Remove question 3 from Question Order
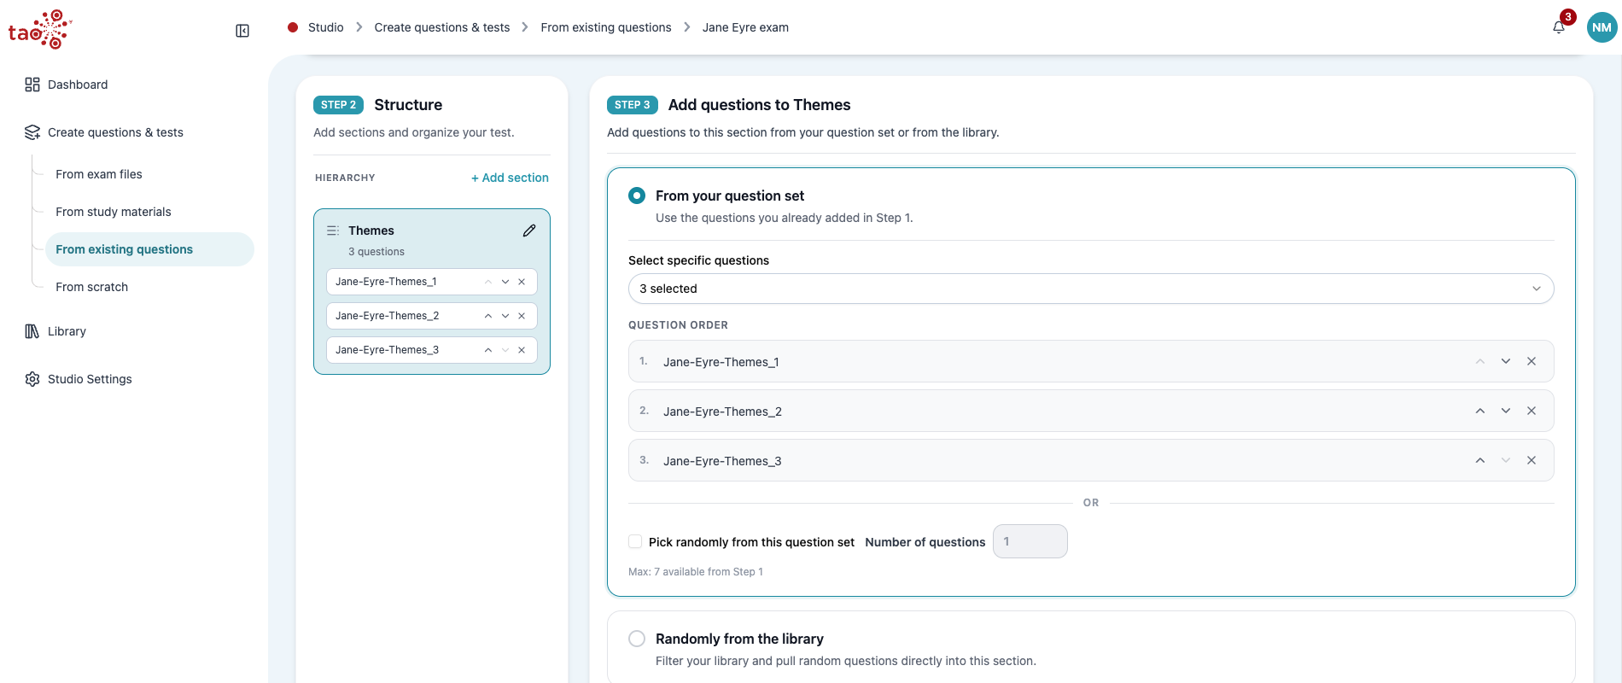This screenshot has width=1622, height=683. [x=1532, y=460]
